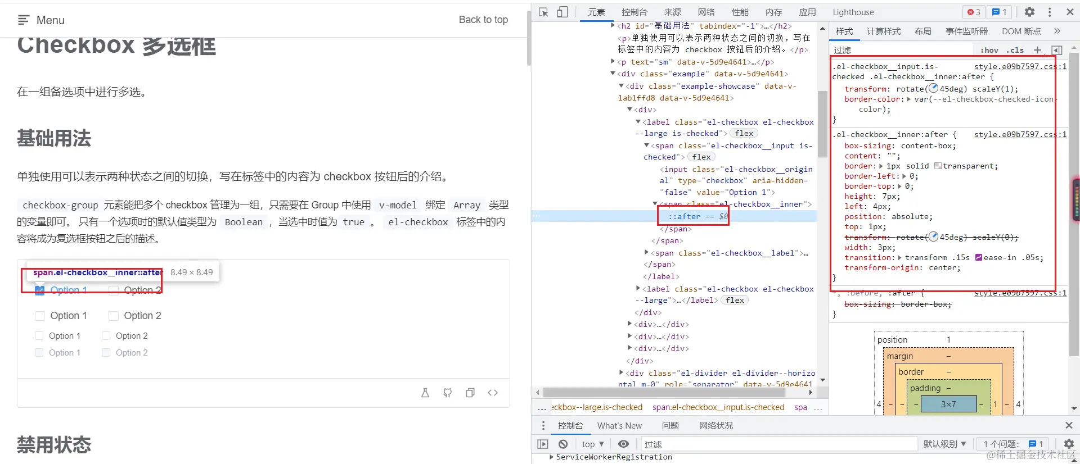Open console settings gear icon
Screen dimensions: 1080x464
tap(1069, 444)
